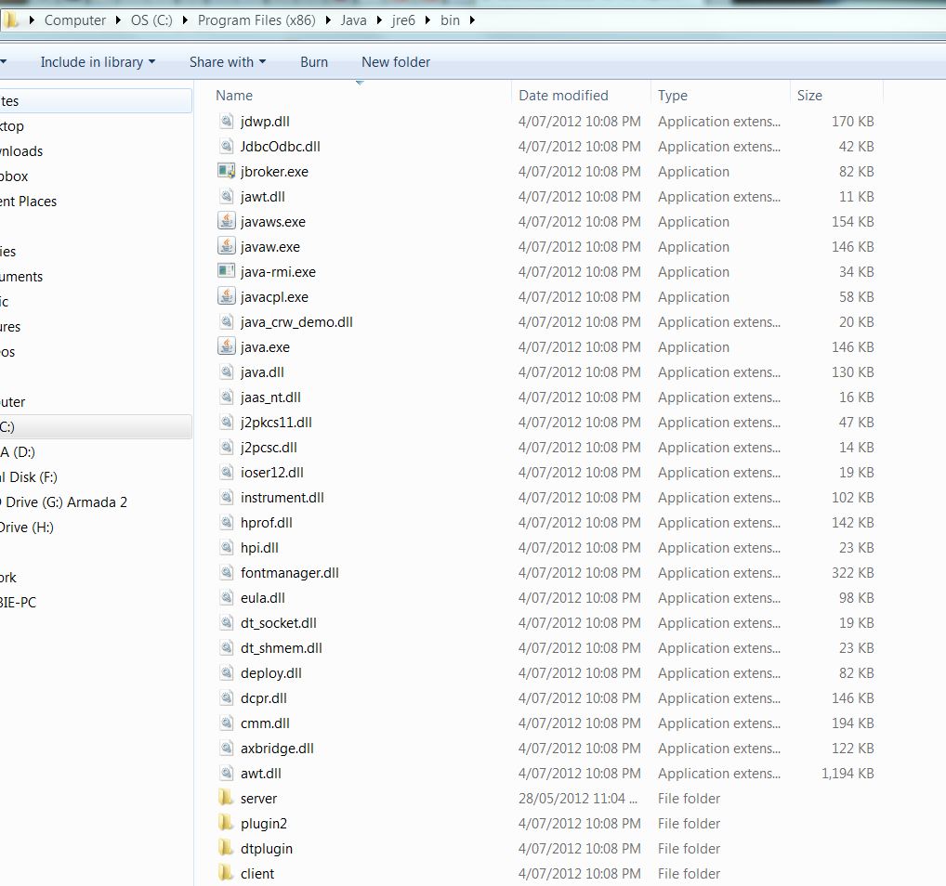Screen dimensions: 946x886
Task: Go to Program Files (x86) breadcrumb
Action: tap(256, 20)
